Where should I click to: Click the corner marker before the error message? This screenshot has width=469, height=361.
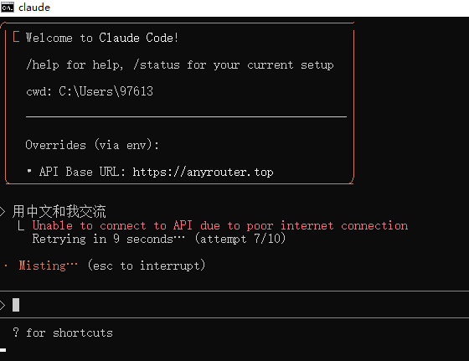[x=21, y=226]
